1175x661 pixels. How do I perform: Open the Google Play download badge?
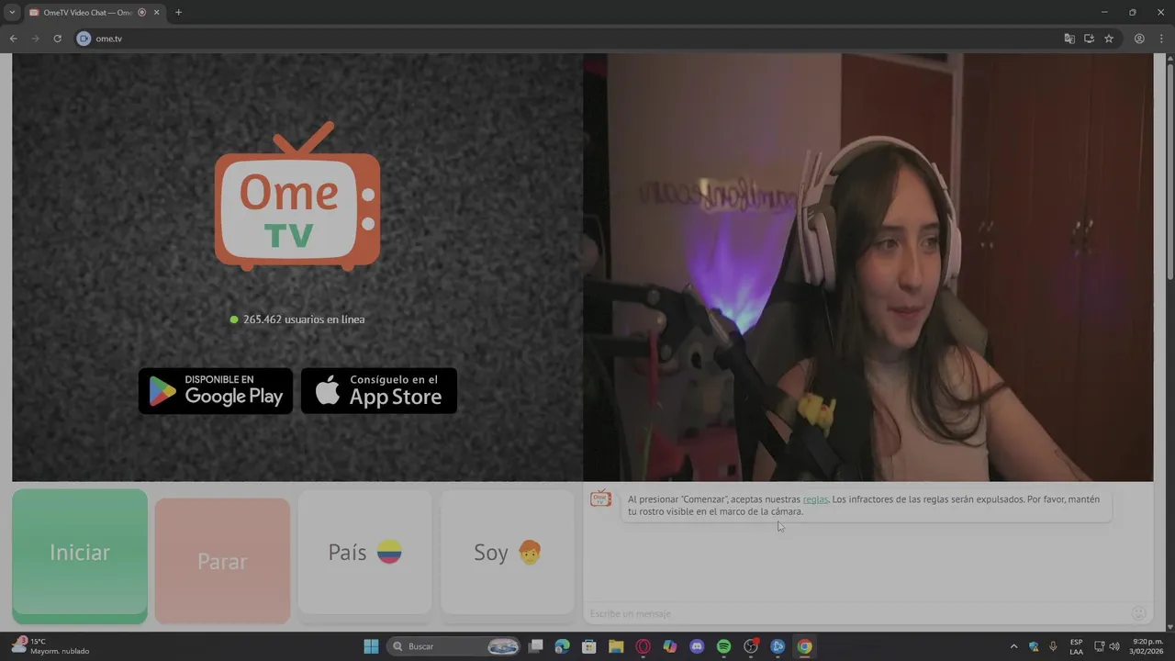tap(216, 391)
